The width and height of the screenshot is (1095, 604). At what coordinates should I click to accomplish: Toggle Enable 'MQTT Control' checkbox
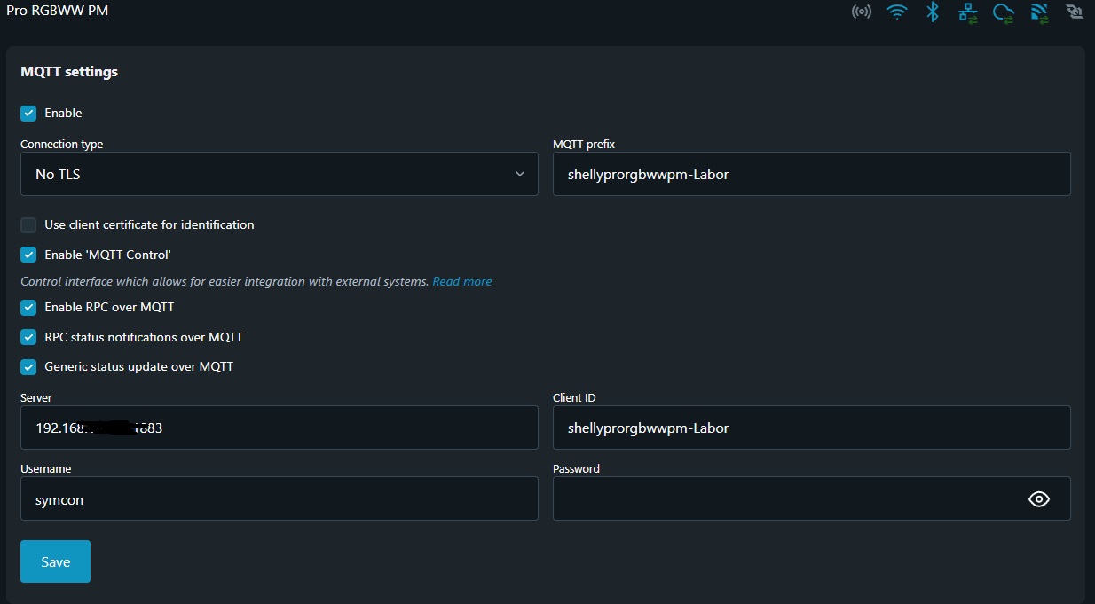point(28,255)
